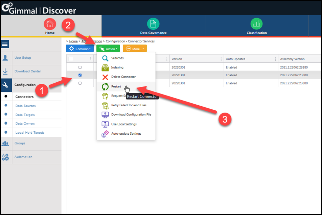Viewport: 322px width, 215px height.
Task: Collapse the green Action dropdown
Action: coord(108,49)
